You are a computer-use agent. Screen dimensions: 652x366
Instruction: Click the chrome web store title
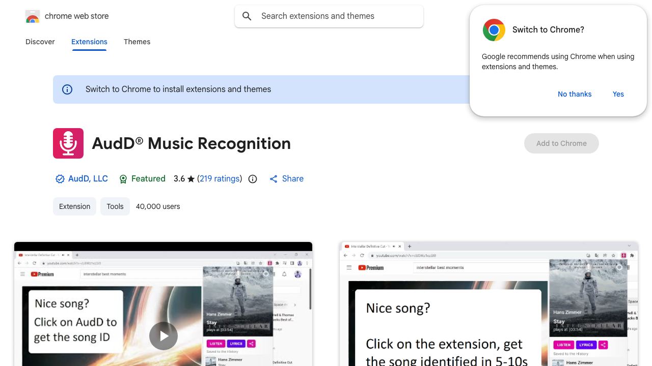pyautogui.click(x=77, y=16)
